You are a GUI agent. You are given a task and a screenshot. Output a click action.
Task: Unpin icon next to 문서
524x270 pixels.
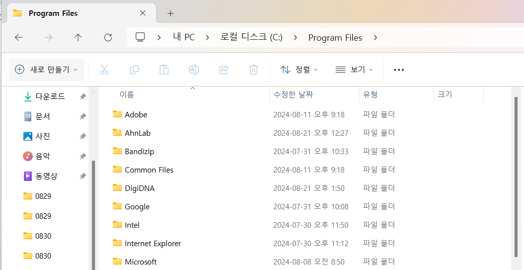[x=83, y=116]
